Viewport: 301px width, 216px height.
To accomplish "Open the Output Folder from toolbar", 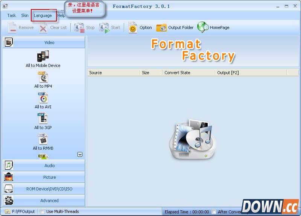I will pyautogui.click(x=161, y=27).
